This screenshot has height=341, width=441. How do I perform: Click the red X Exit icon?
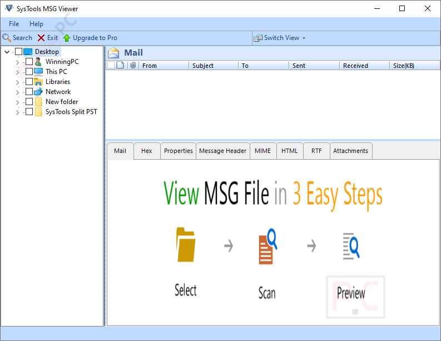pyautogui.click(x=41, y=38)
